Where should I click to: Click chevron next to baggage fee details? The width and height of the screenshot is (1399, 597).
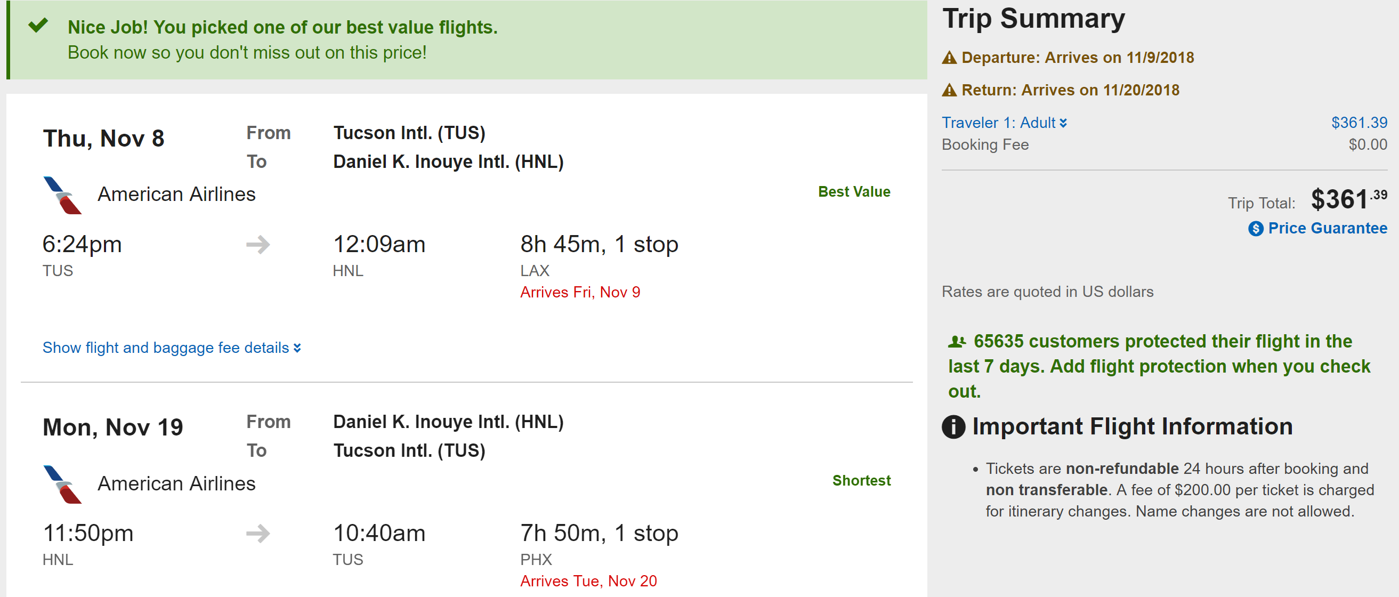coord(297,348)
